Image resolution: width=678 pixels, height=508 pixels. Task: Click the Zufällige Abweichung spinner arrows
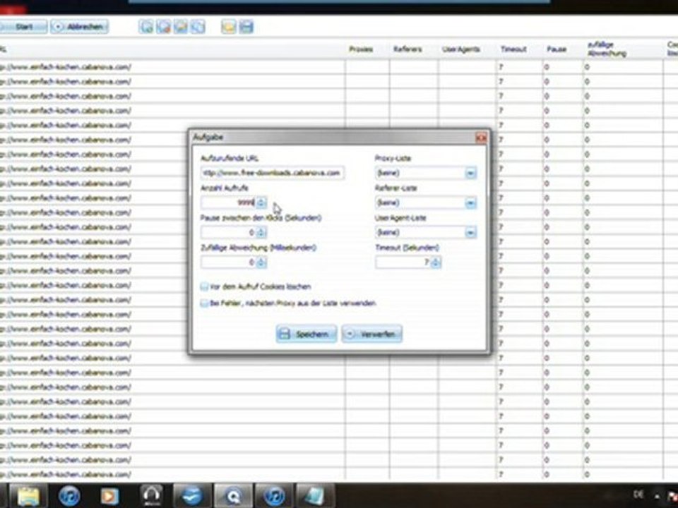261,262
